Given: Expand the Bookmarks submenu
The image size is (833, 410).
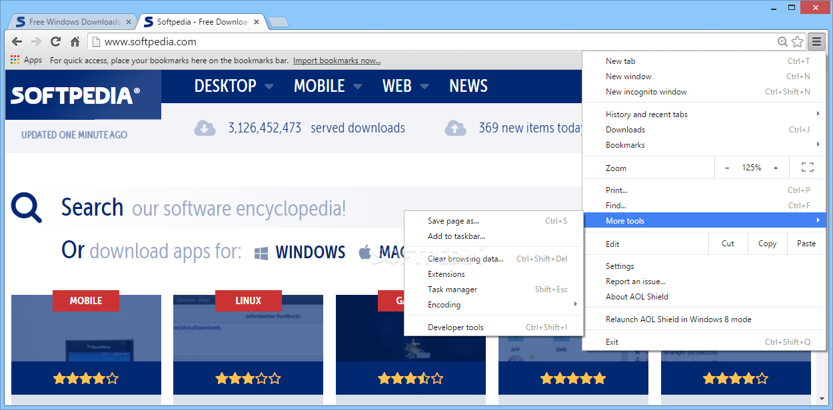Looking at the screenshot, I should (704, 145).
